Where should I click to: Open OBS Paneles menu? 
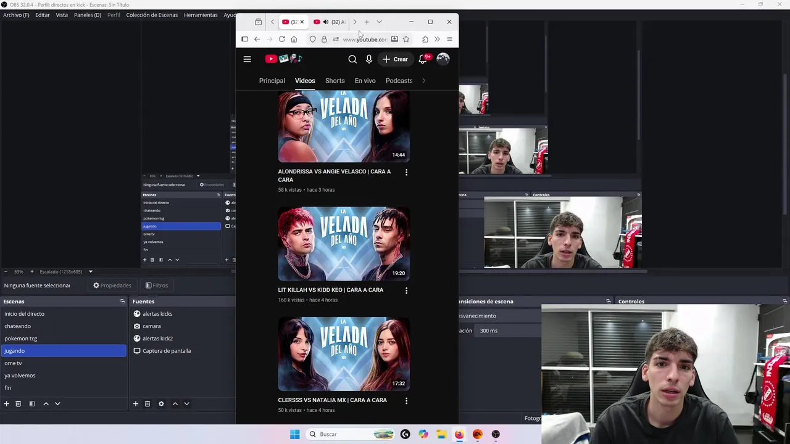coord(88,15)
